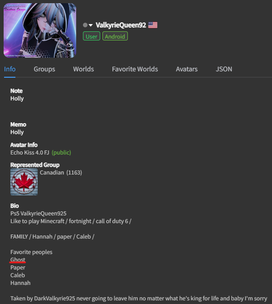Open the user avatar profile picture
Viewport: 272px width, 304px height.
[40, 30]
